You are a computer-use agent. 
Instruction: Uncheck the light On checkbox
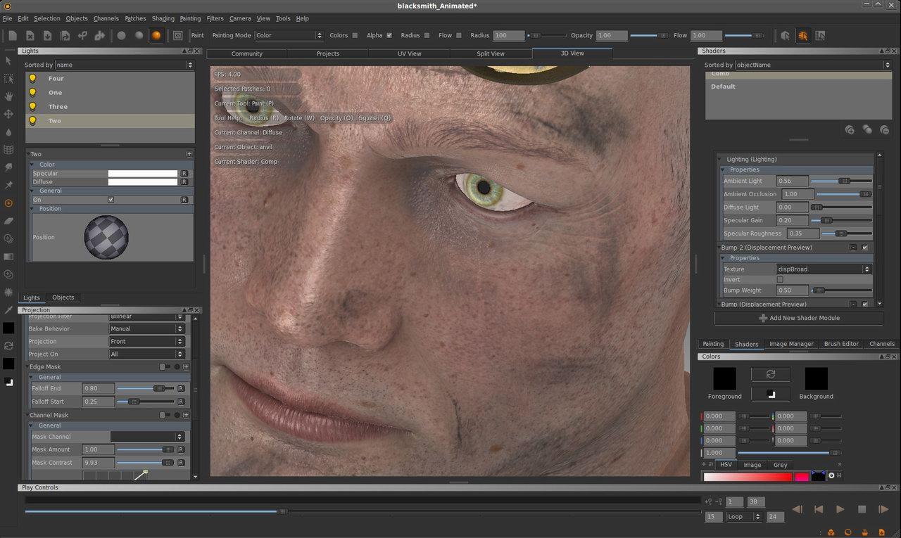pos(111,200)
